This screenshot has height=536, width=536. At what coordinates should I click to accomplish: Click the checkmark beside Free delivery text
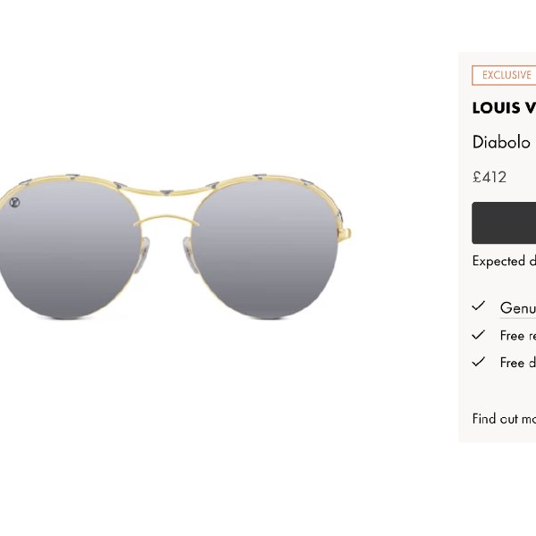(478, 362)
